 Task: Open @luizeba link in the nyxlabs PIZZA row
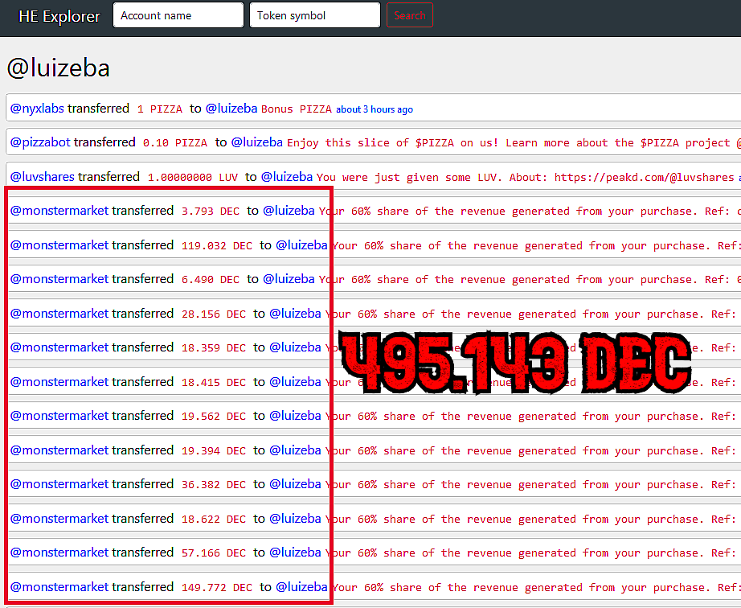coord(231,109)
